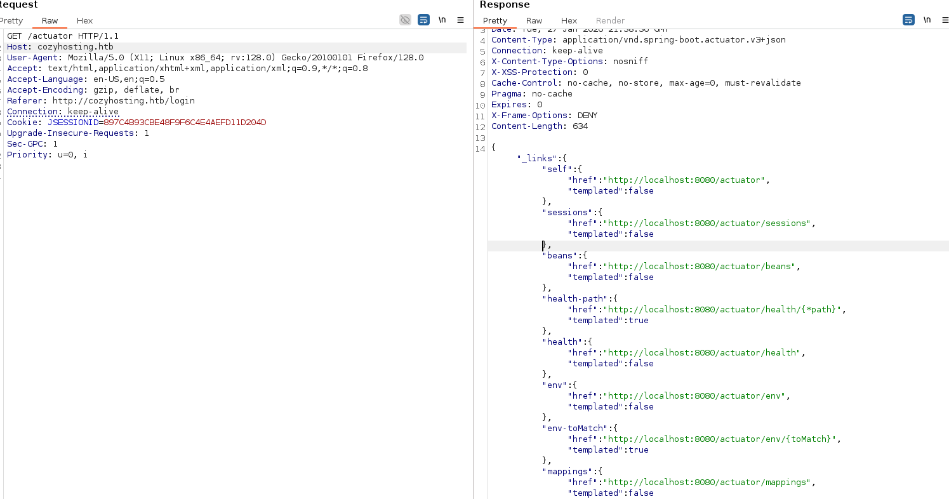Open the Render tab in Response
This screenshot has width=949, height=499.
tap(610, 20)
